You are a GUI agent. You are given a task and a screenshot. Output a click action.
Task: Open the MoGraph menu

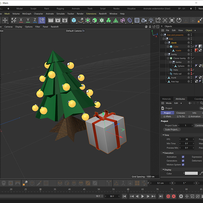pos(27,14)
